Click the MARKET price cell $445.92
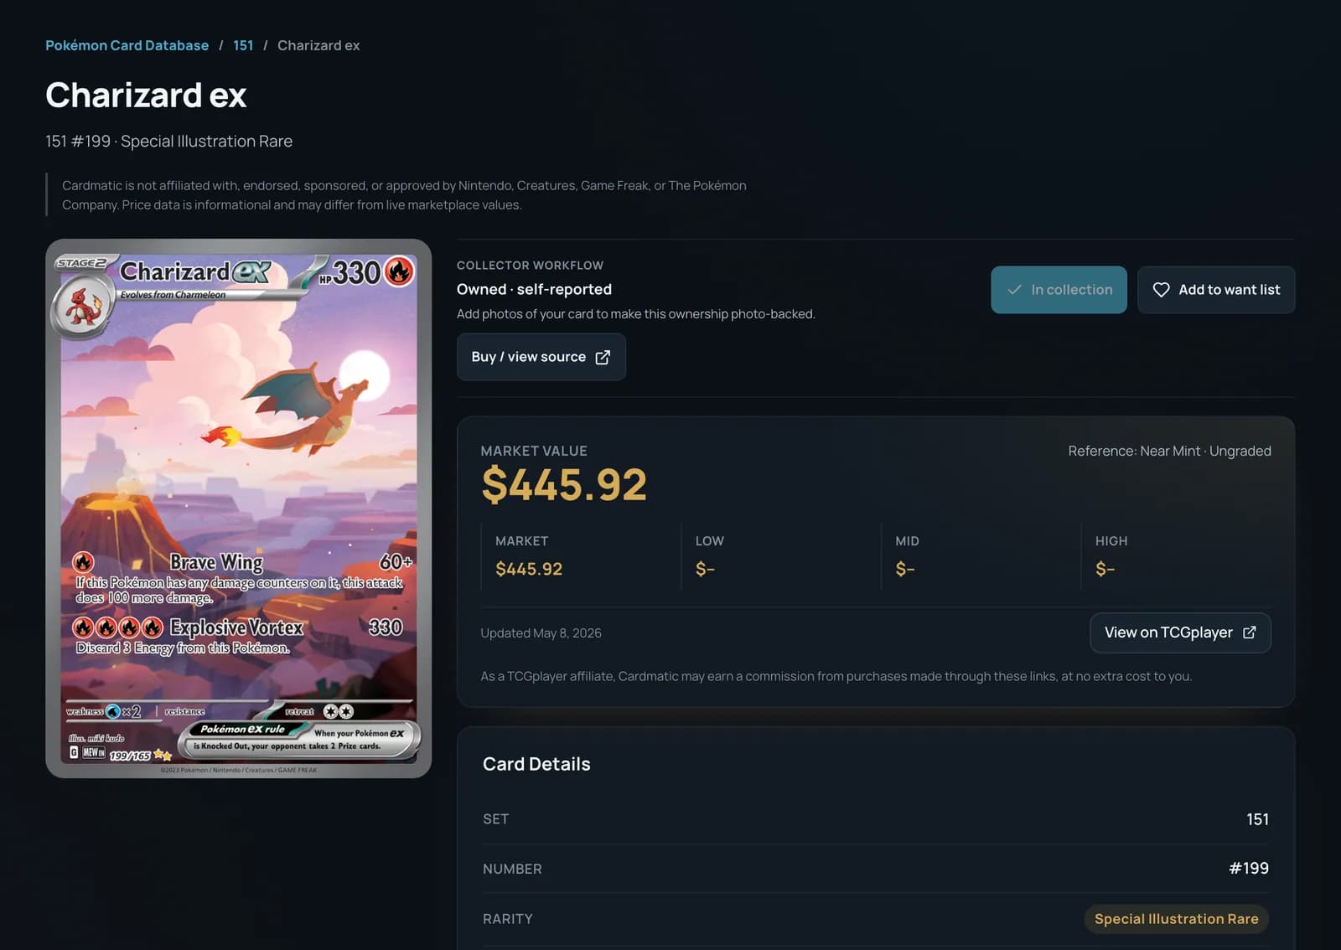The image size is (1341, 950). (529, 569)
